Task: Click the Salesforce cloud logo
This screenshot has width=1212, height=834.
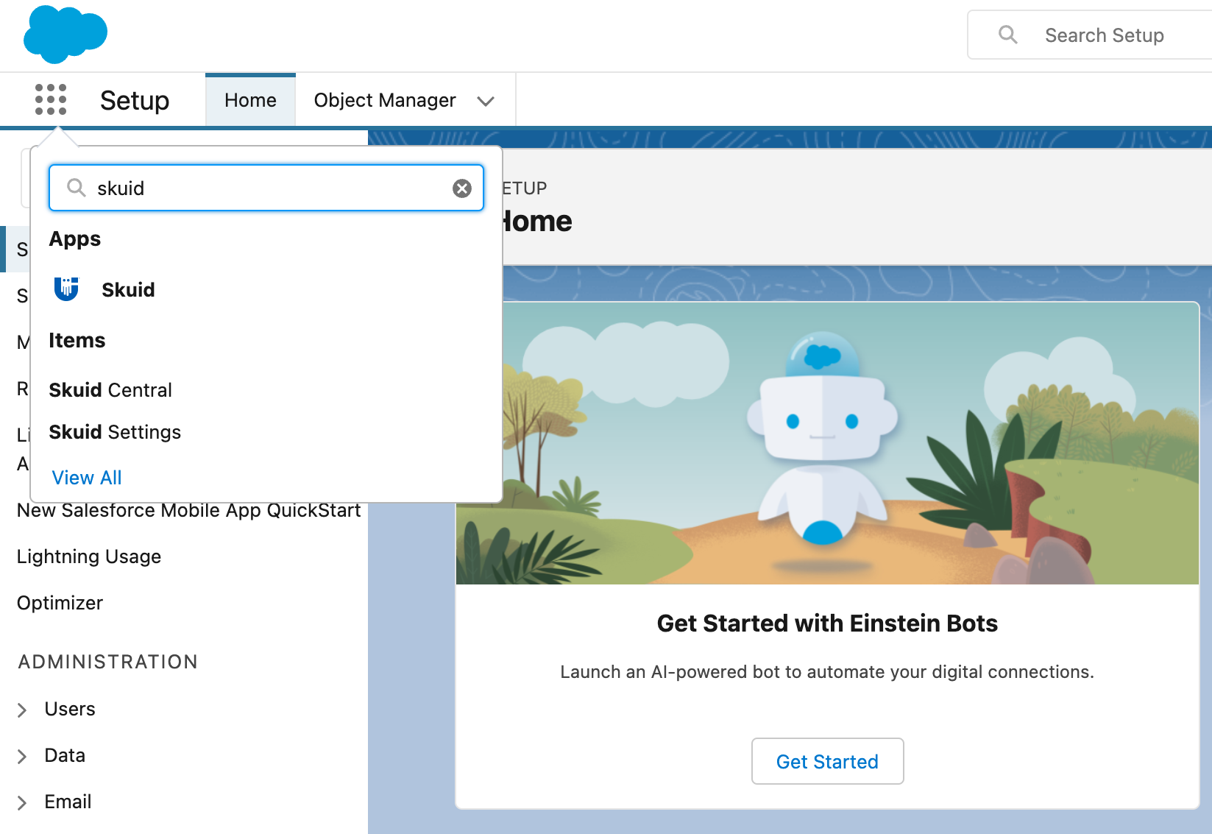Action: 65,34
